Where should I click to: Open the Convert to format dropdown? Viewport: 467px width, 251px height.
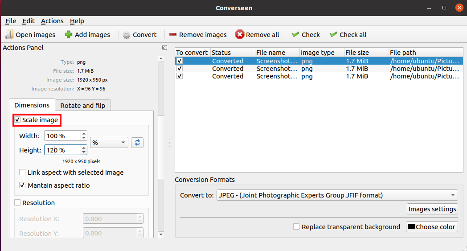click(337, 195)
